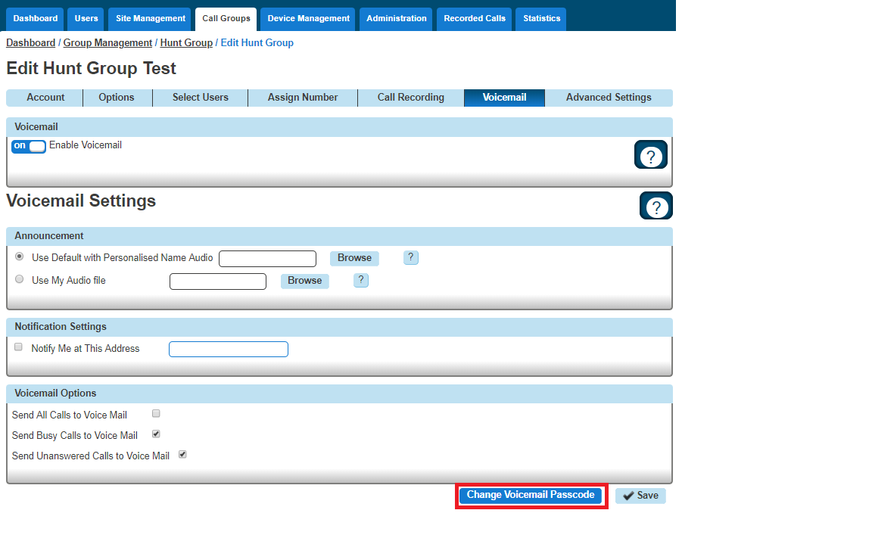Viewport: 872px width, 535px height.
Task: Focus the Personalised Name Audio text field
Action: [267, 259]
